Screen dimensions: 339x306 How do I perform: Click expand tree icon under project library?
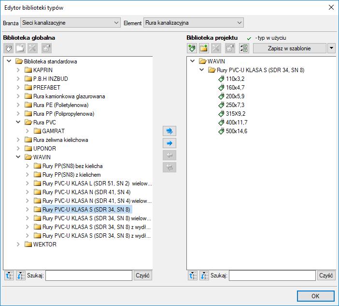[193, 275]
